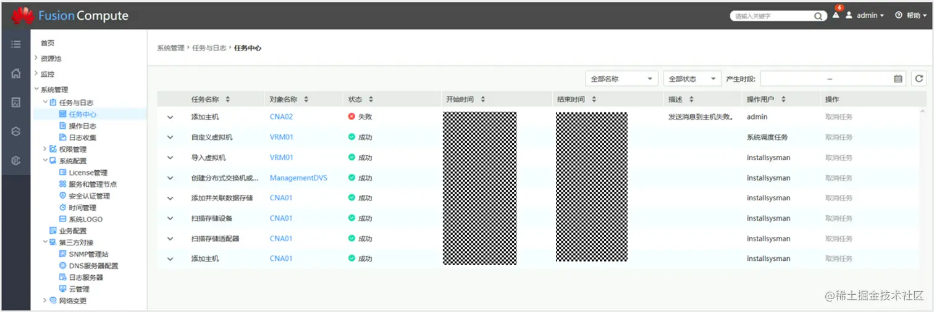This screenshot has height=312, width=934.
Task: Sort by 开始时间 column arrows
Action: (x=482, y=99)
